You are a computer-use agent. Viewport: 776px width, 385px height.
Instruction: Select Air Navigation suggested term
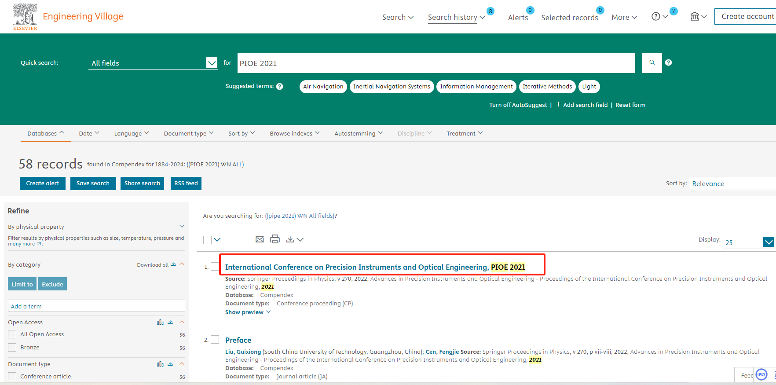323,87
